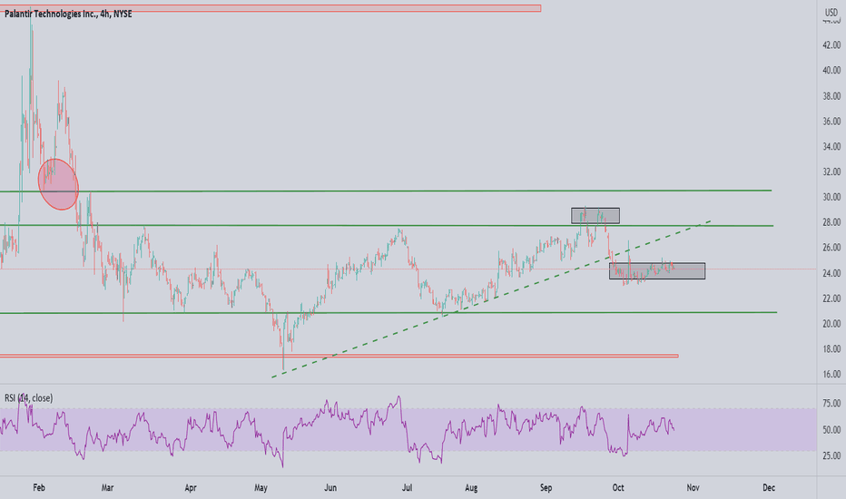
Task: Select the RSI (14, close) indicator label
Action: [29, 398]
